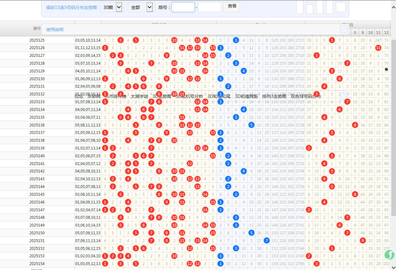Click numbers cell 03,05,10,13,14 in row 2025125
The height and width of the screenshot is (270, 396).
(88, 40)
